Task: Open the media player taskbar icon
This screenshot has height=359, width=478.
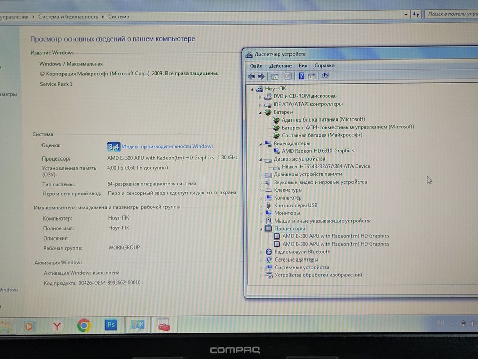Action: [29, 326]
